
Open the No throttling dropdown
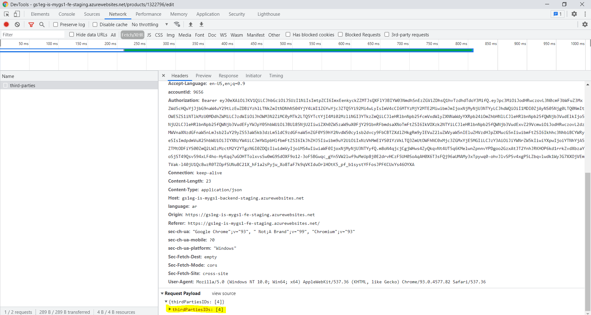click(x=150, y=24)
